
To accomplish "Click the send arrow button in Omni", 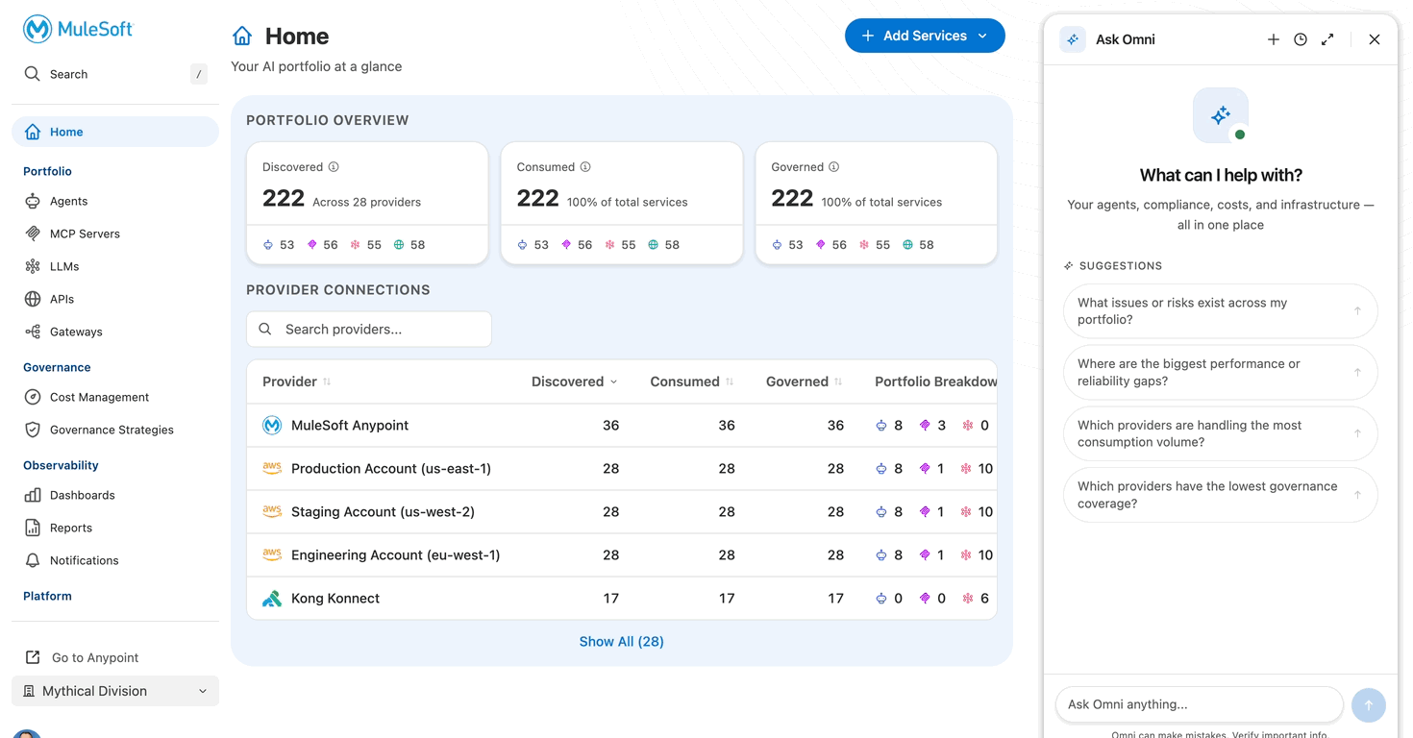I will [1369, 704].
